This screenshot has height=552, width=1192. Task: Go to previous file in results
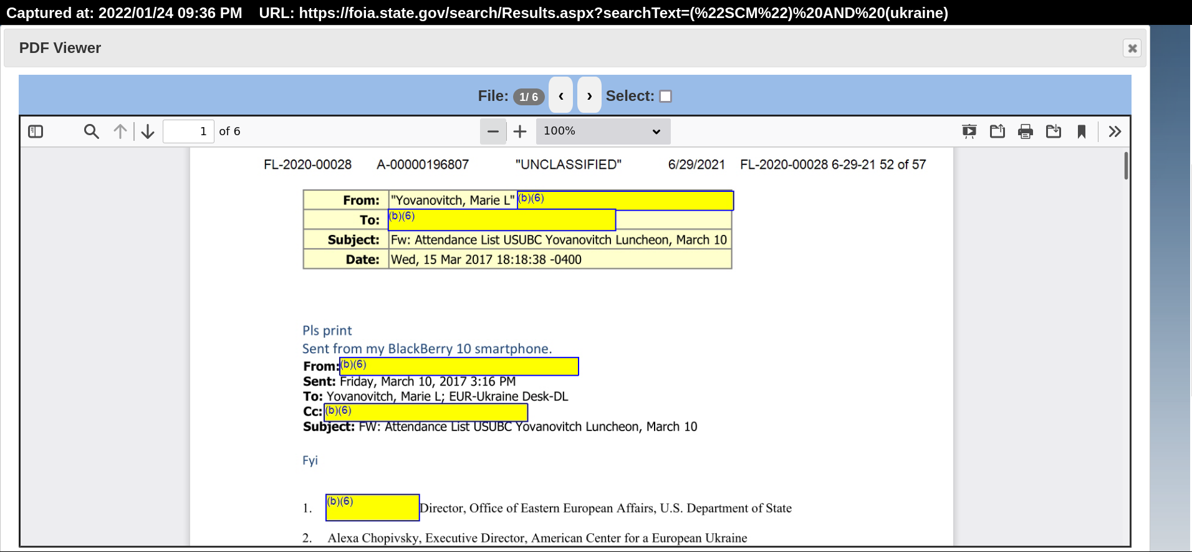tap(561, 95)
